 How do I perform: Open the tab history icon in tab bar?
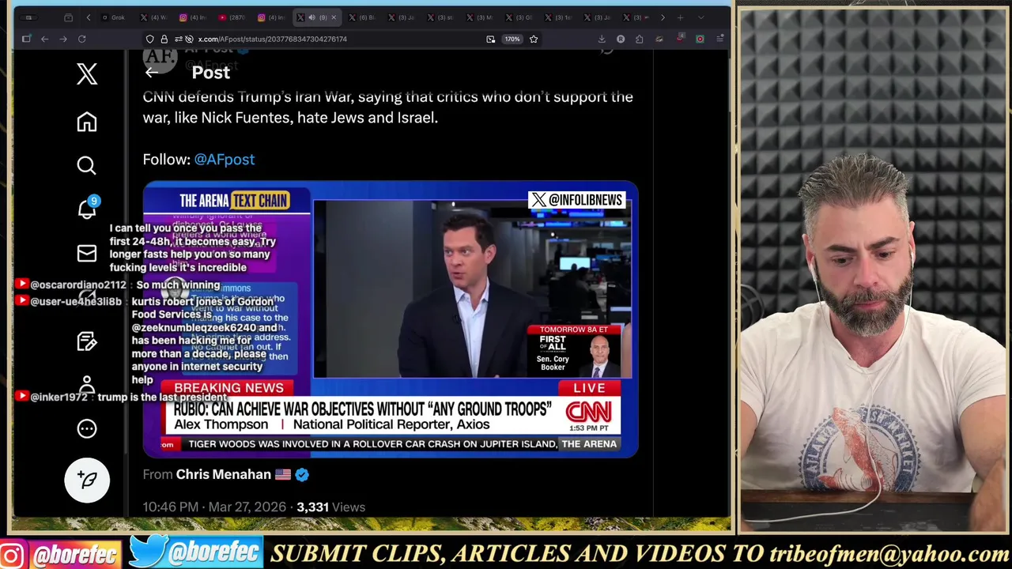tap(68, 17)
